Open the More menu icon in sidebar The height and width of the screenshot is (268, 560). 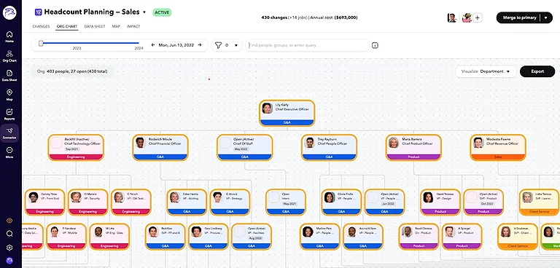pos(9,152)
